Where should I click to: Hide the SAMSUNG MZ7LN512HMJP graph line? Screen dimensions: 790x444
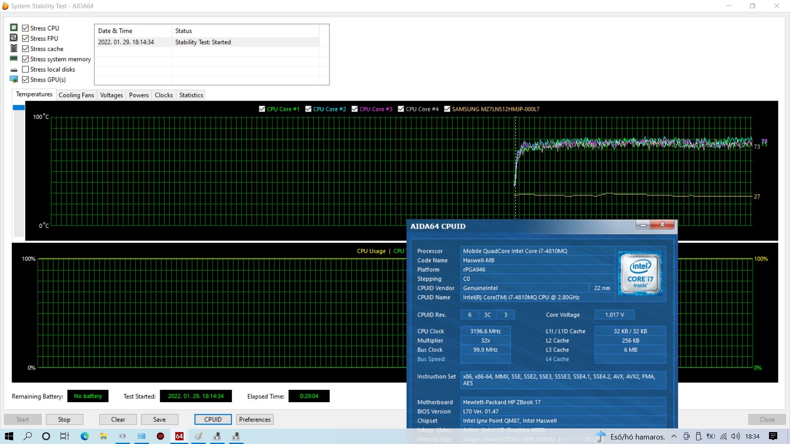pyautogui.click(x=447, y=109)
